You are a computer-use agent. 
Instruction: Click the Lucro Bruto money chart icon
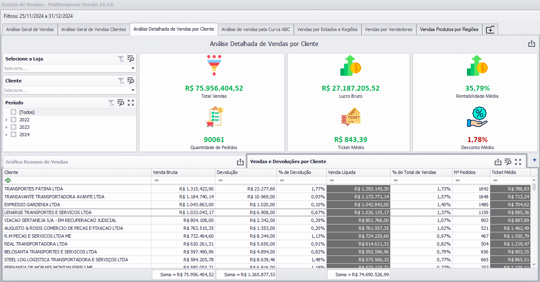click(x=351, y=65)
